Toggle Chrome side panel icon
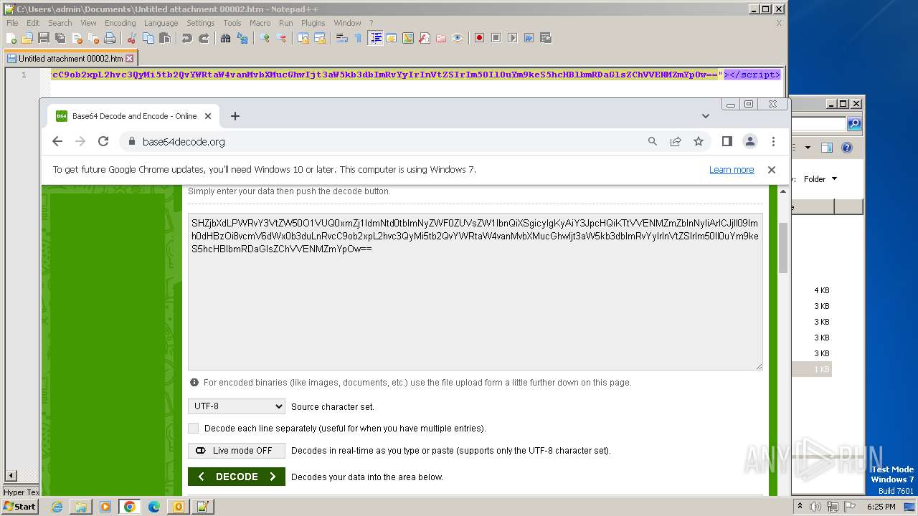Viewport: 918px width, 516px height. click(727, 142)
